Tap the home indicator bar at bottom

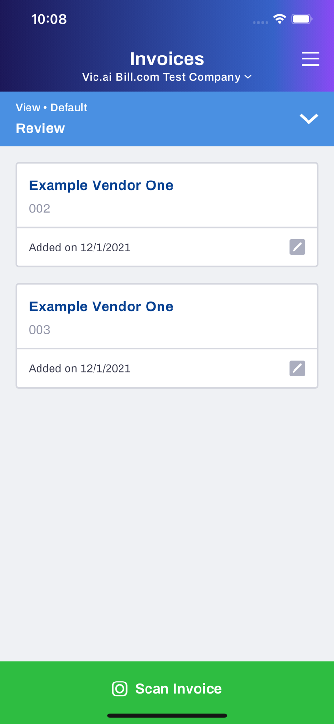click(167, 715)
